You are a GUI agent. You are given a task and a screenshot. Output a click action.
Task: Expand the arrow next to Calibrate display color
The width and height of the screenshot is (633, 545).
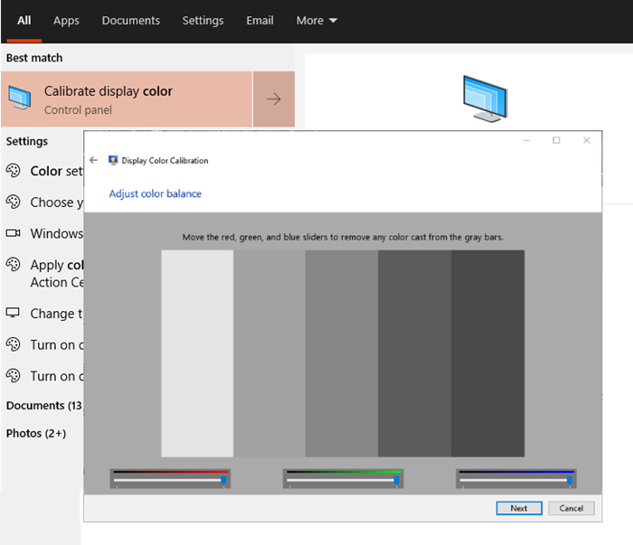coord(274,99)
